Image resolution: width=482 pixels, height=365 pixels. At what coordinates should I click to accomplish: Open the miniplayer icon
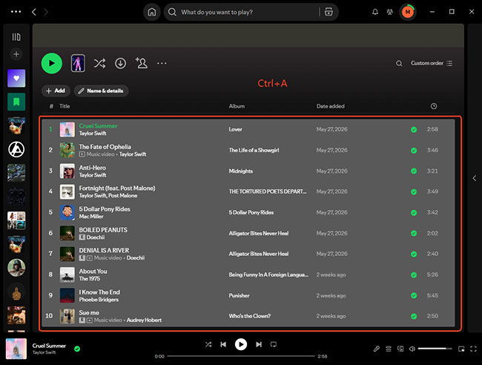coord(461,349)
